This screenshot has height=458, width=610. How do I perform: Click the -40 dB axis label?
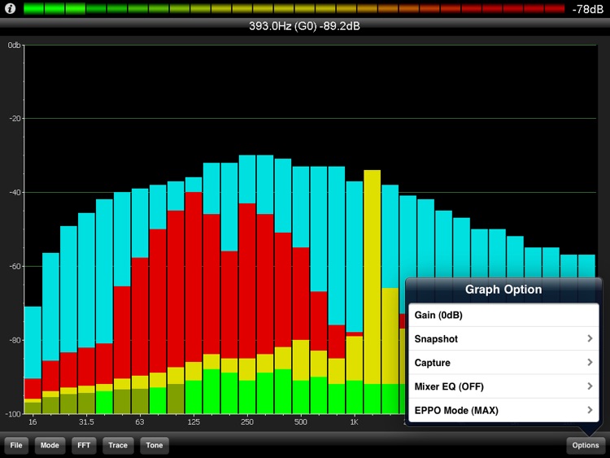point(15,192)
